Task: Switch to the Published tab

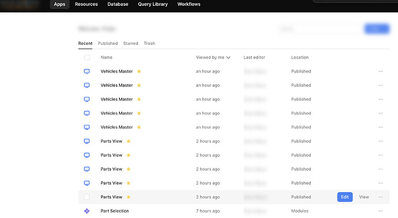Action: (108, 43)
